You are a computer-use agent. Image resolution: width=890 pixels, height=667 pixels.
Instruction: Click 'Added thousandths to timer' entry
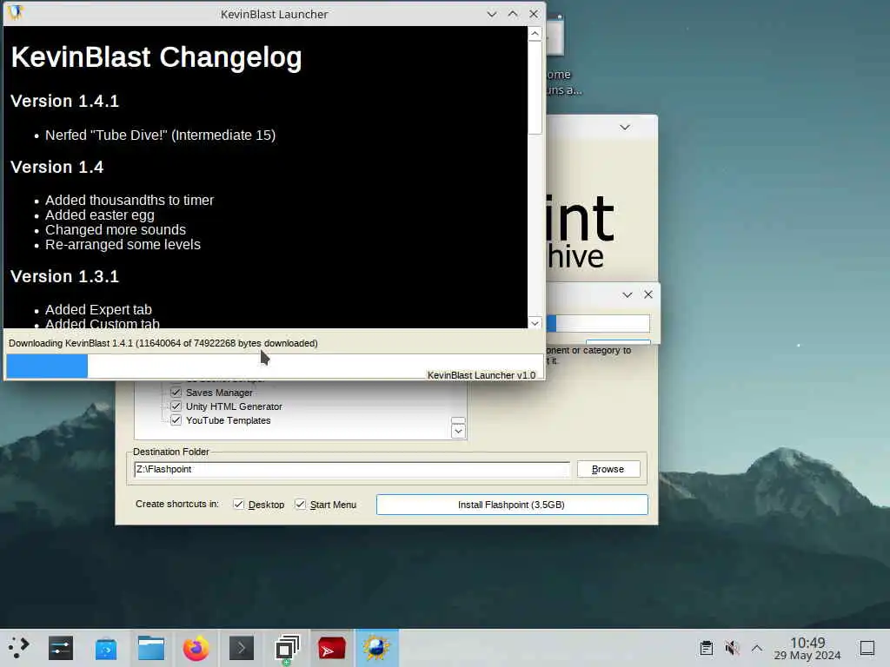[130, 201]
